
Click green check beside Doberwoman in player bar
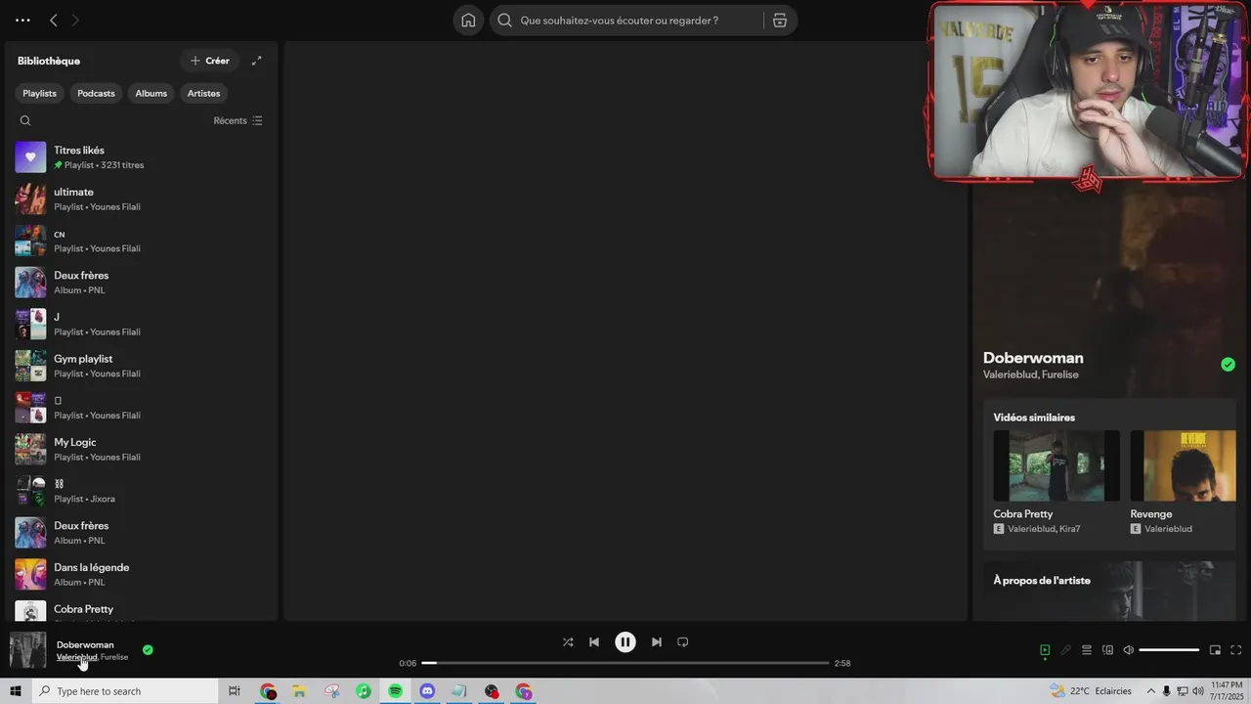148,649
